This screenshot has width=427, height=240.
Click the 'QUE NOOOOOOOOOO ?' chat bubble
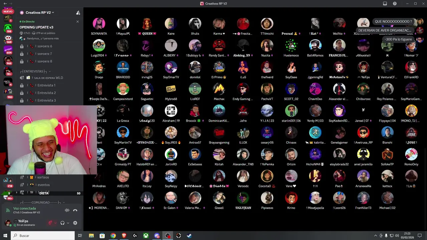pyautogui.click(x=393, y=22)
